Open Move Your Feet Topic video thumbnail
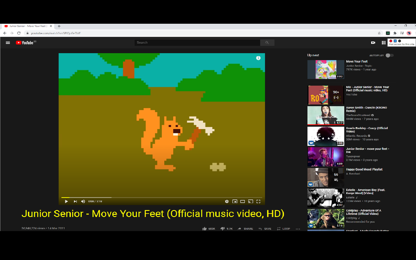This screenshot has width=416, height=260. pyautogui.click(x=326, y=69)
